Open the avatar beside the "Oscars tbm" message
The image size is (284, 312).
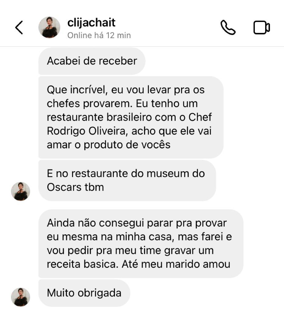pyautogui.click(x=20, y=191)
